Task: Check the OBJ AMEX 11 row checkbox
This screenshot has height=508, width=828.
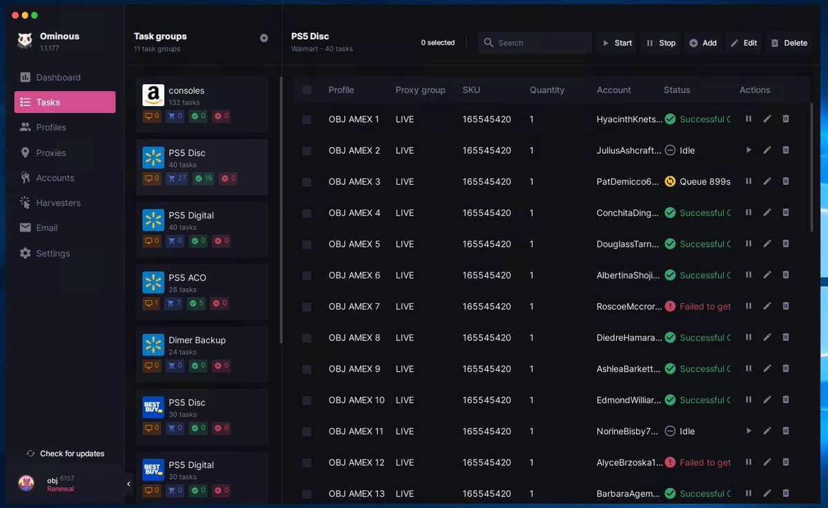Action: [307, 431]
